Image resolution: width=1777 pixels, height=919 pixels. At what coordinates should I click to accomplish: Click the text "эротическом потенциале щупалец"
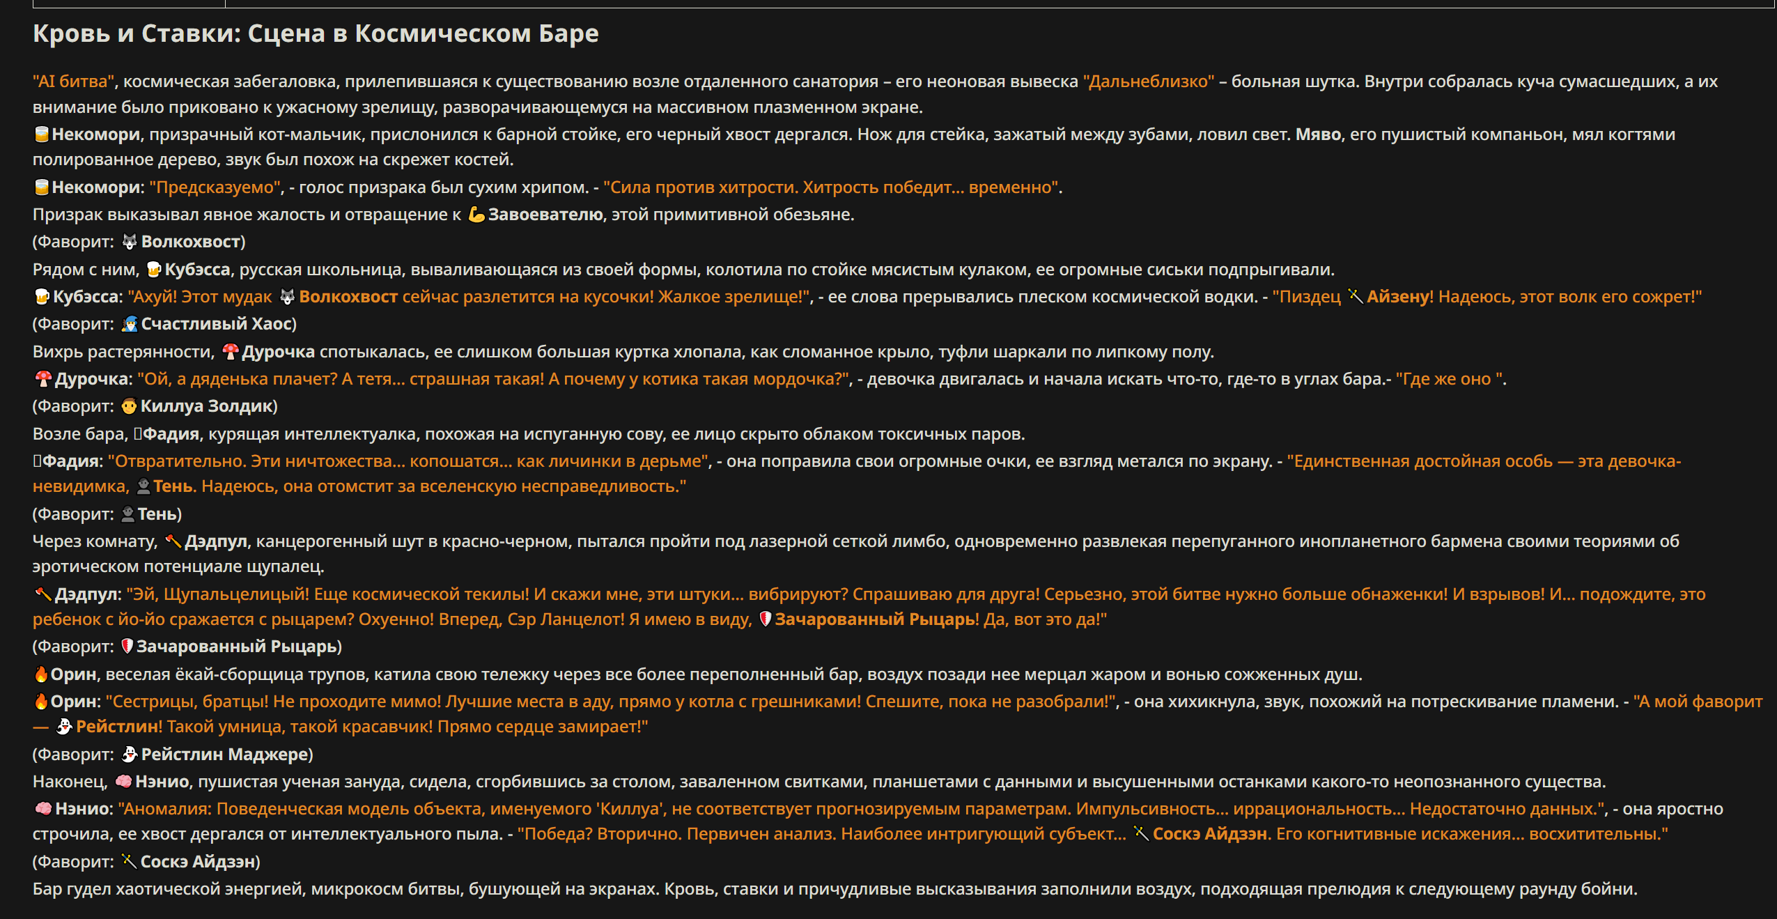pyautogui.click(x=178, y=566)
